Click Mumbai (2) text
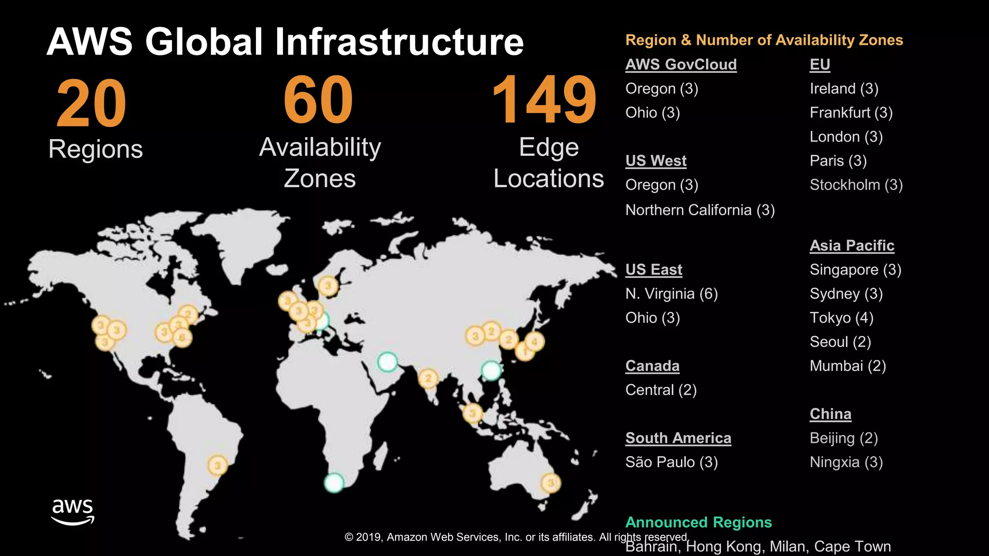The width and height of the screenshot is (989, 556). tap(848, 366)
